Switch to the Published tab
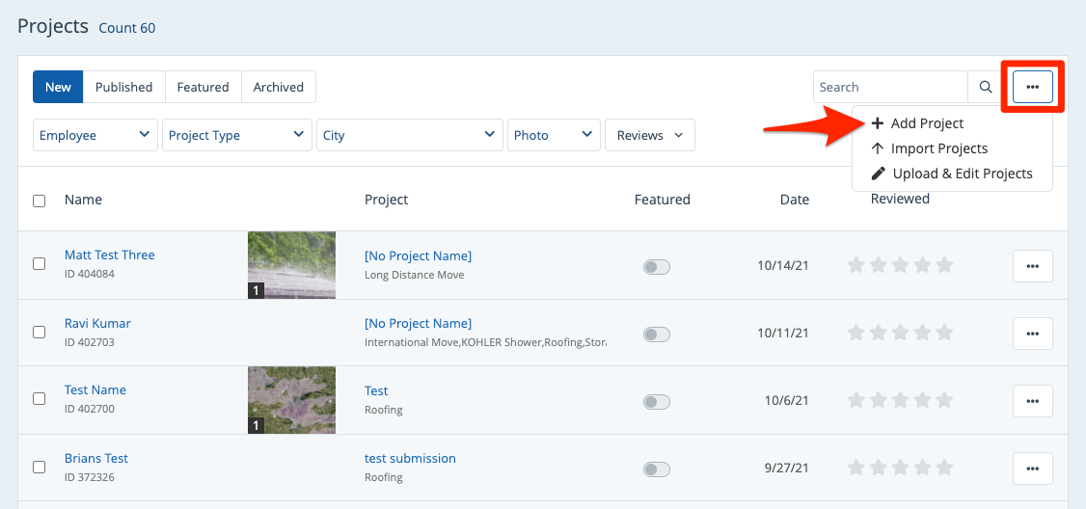Image resolution: width=1086 pixels, height=509 pixels. coord(123,87)
